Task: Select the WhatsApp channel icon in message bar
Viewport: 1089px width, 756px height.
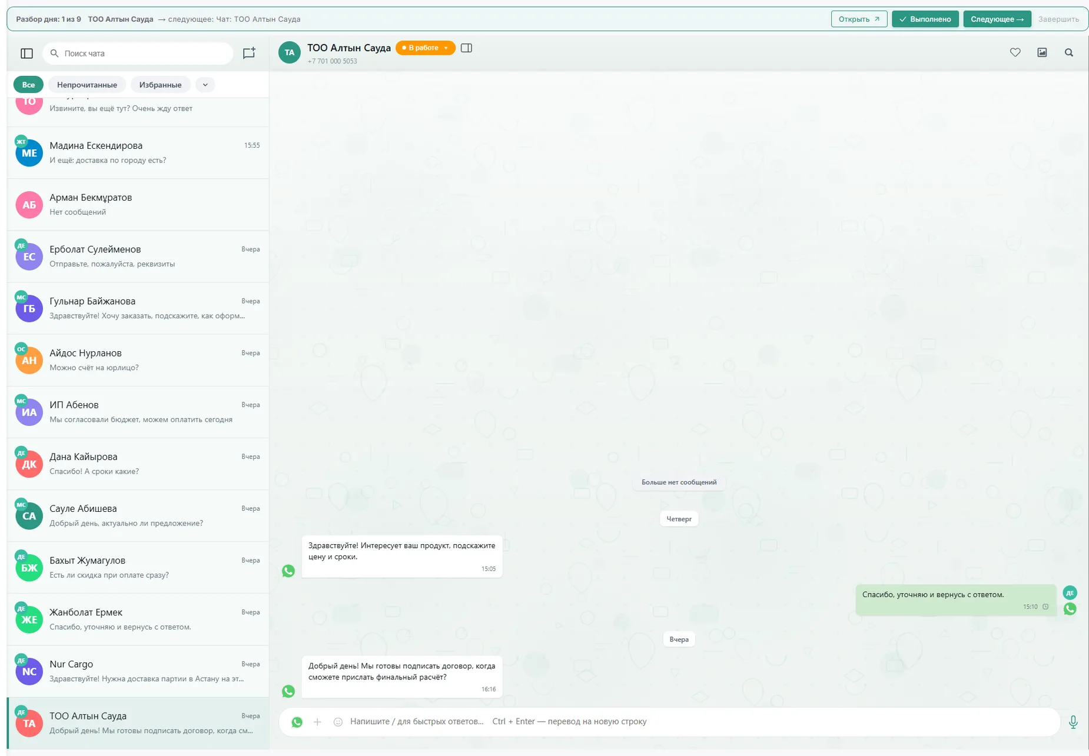Action: (x=297, y=722)
